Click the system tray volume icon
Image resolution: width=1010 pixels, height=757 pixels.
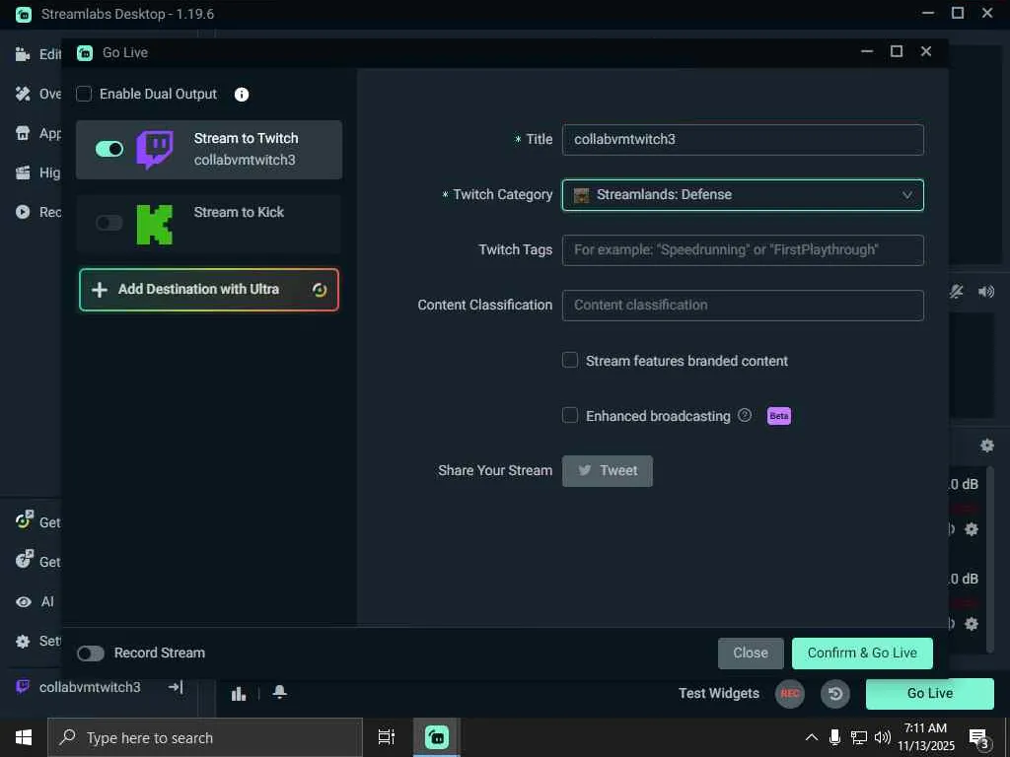click(882, 737)
